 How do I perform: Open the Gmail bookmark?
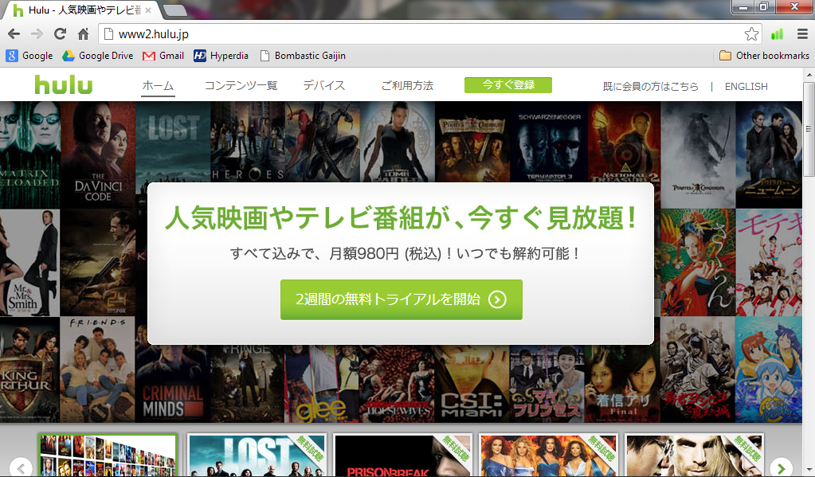pos(163,56)
